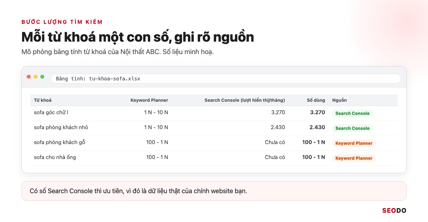
Task: Click the 'Số dùng' column header
Action: pos(316,100)
